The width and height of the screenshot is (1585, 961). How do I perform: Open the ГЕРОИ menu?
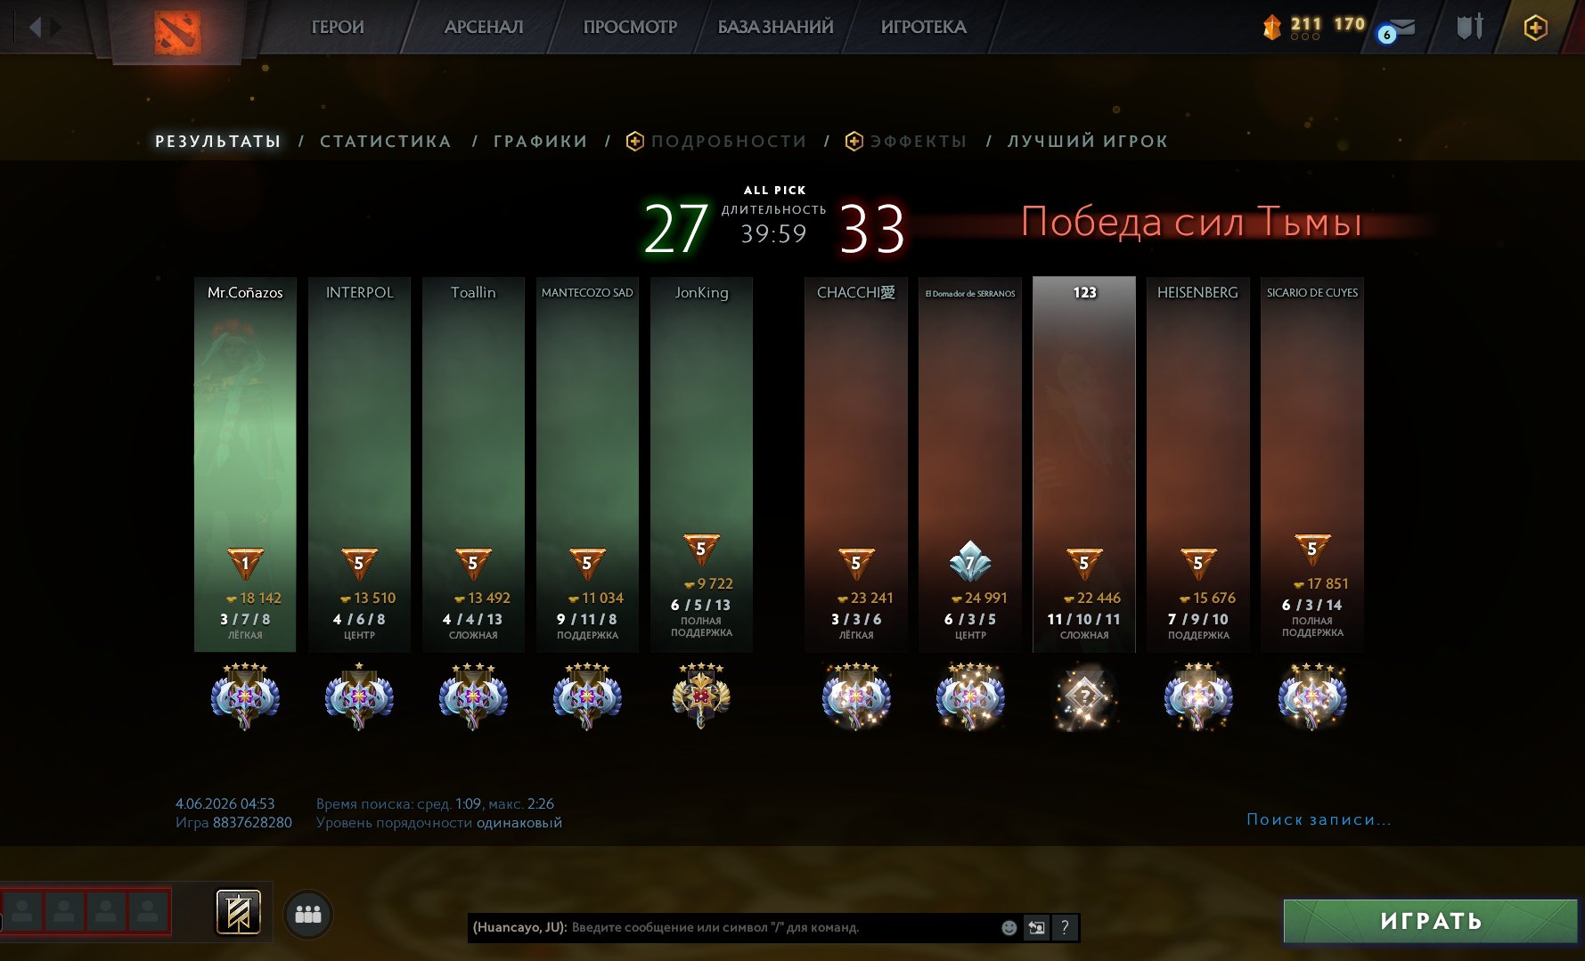(338, 27)
